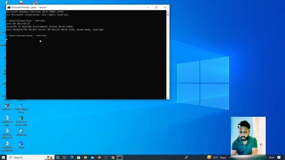
Task: Open Task View from the taskbar
Action: [65, 157]
